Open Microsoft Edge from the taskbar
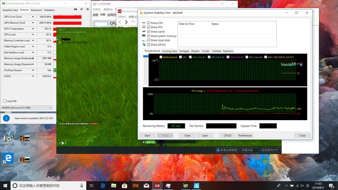 tap(103, 185)
